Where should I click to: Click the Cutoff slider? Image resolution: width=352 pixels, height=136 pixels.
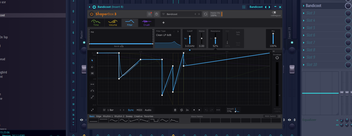pos(190,39)
